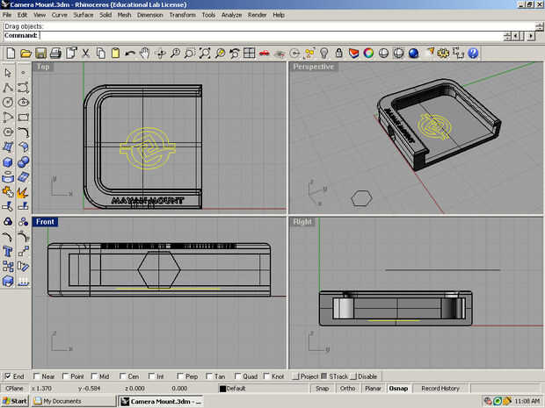Click the Undo arrow icon
This screenshot has height=408, width=545.
[x=130, y=54]
